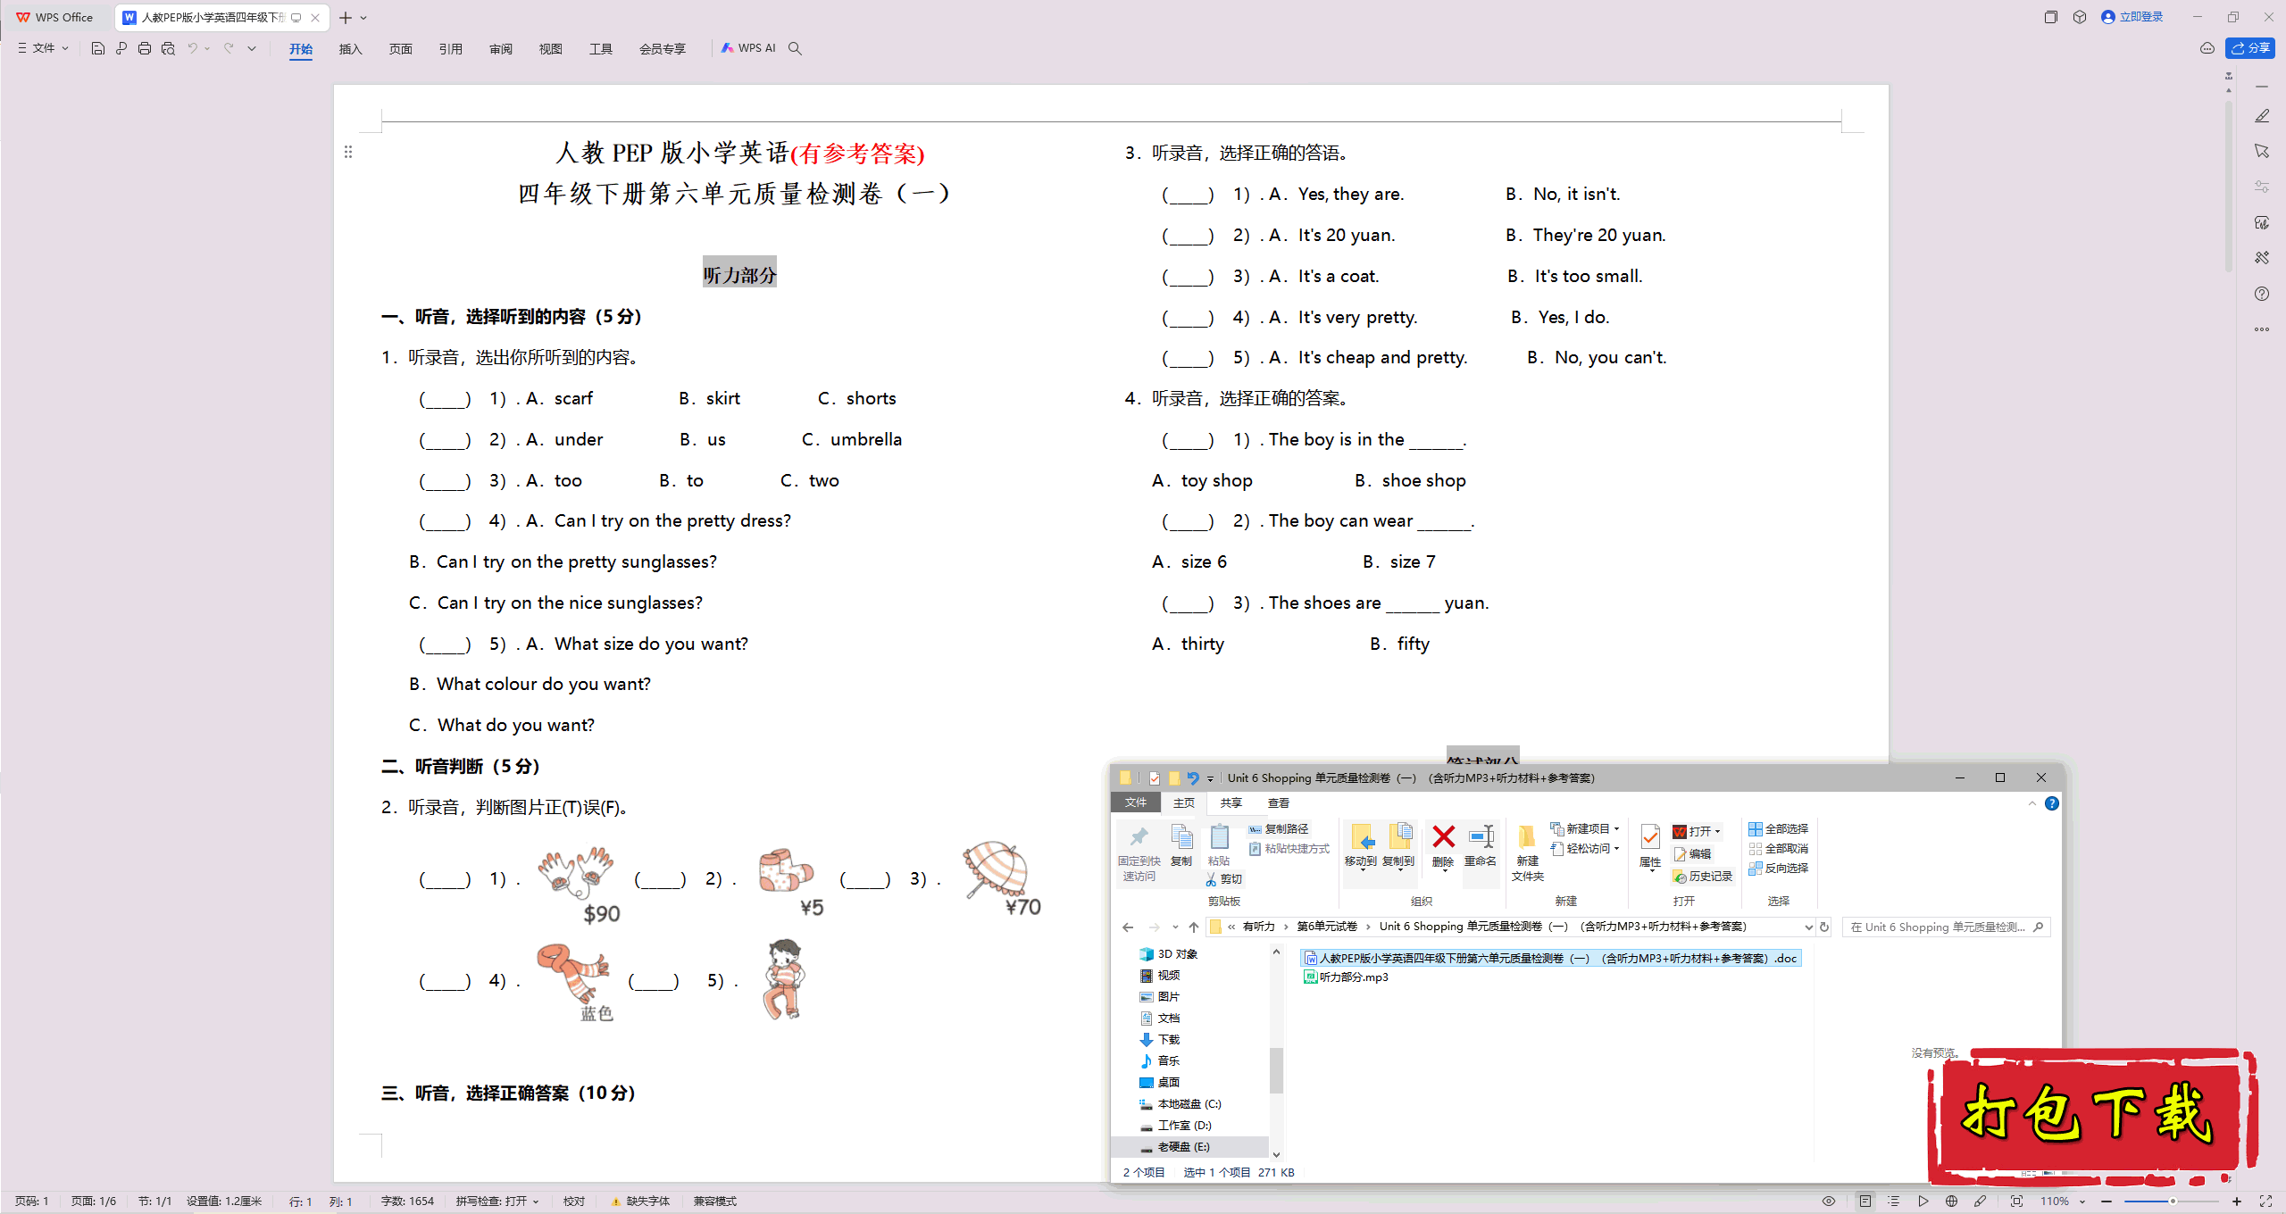The width and height of the screenshot is (2286, 1214).
Task: Click the play reading mode icon in status bar
Action: [1923, 1202]
